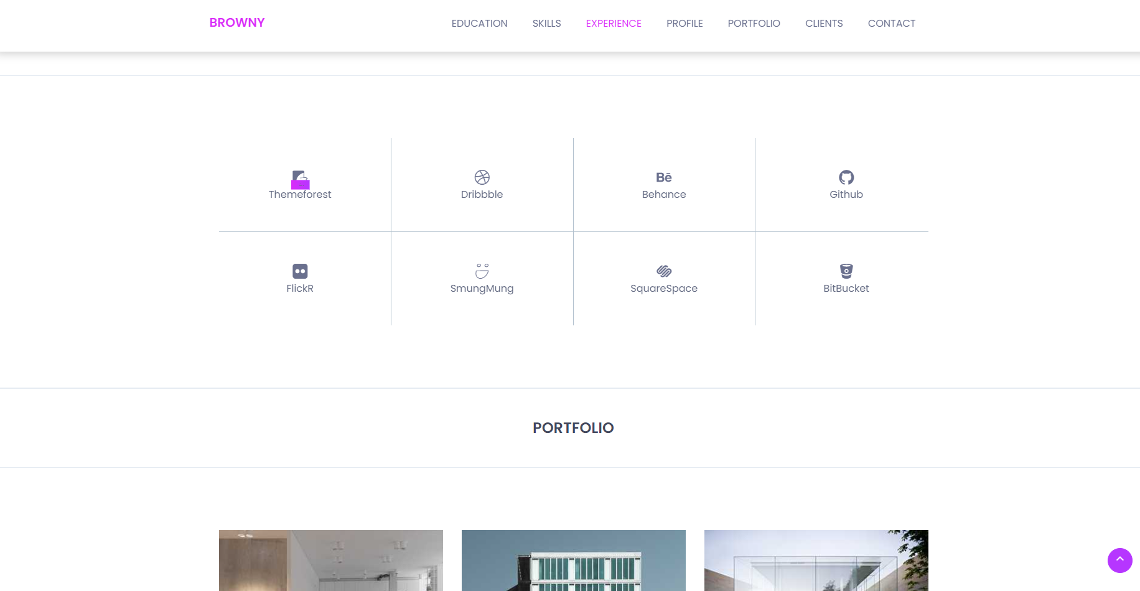Click the BitBucket bucket icon

click(846, 271)
